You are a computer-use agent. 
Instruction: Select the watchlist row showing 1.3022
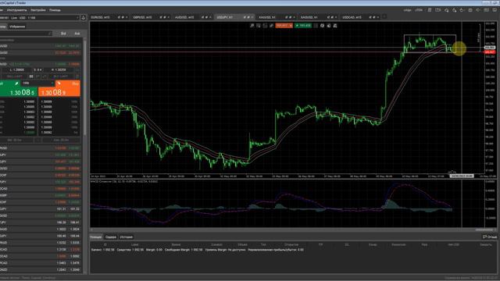41,229
